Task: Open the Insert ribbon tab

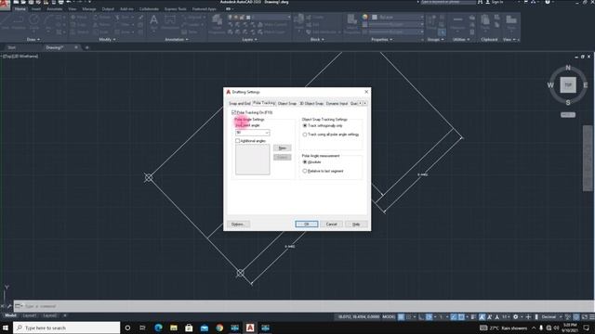Action: pyautogui.click(x=36, y=8)
